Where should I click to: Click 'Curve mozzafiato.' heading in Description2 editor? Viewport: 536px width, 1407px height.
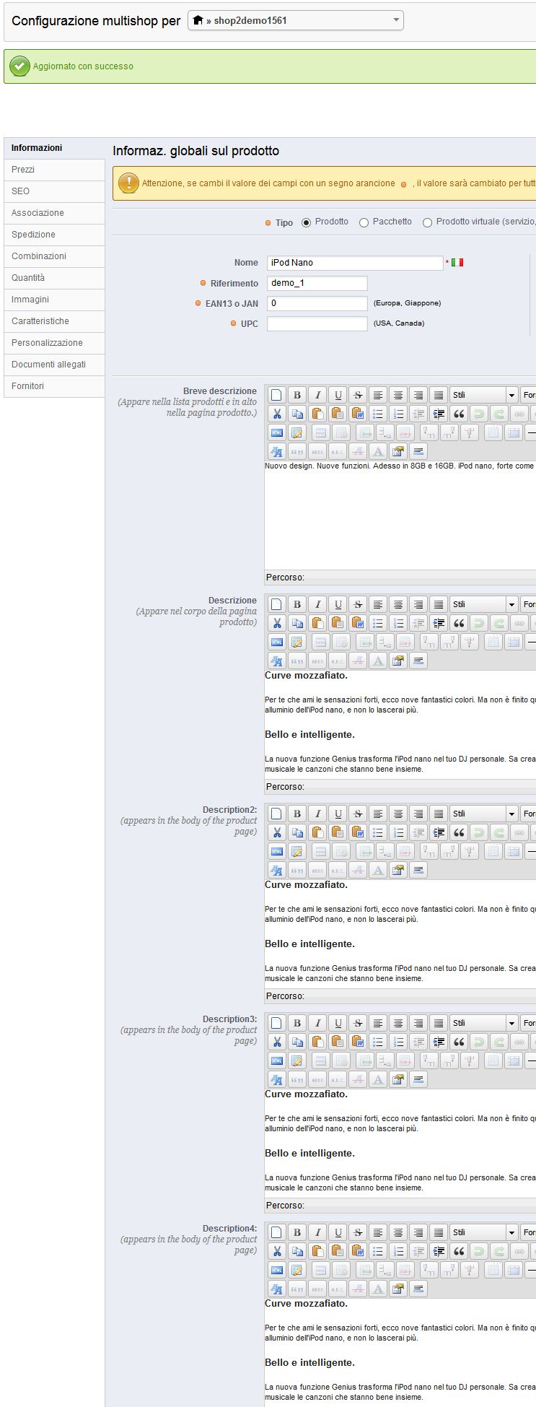(x=306, y=885)
